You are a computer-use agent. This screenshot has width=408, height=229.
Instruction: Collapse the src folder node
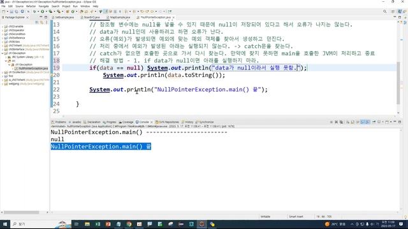(x=6, y=61)
